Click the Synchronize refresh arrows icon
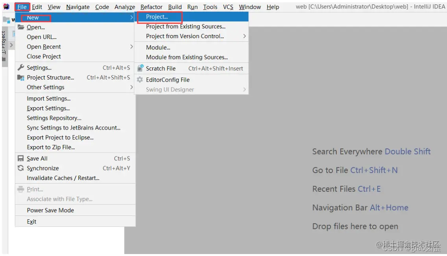 (x=20, y=168)
